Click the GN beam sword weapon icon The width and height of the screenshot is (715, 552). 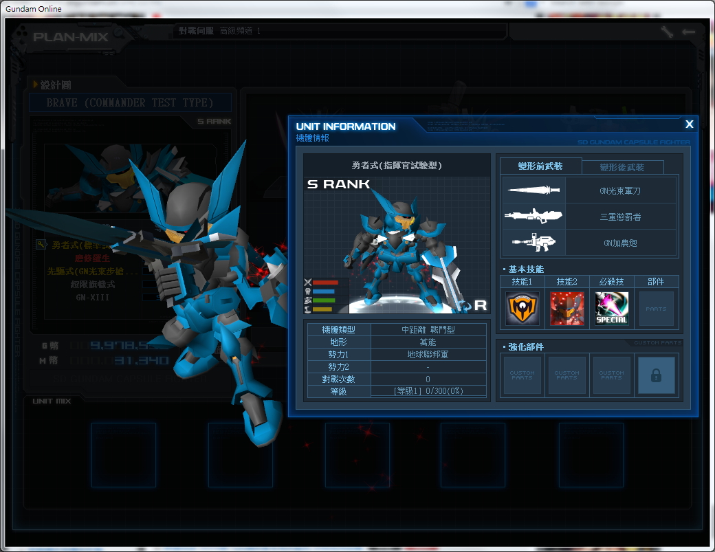pos(533,190)
